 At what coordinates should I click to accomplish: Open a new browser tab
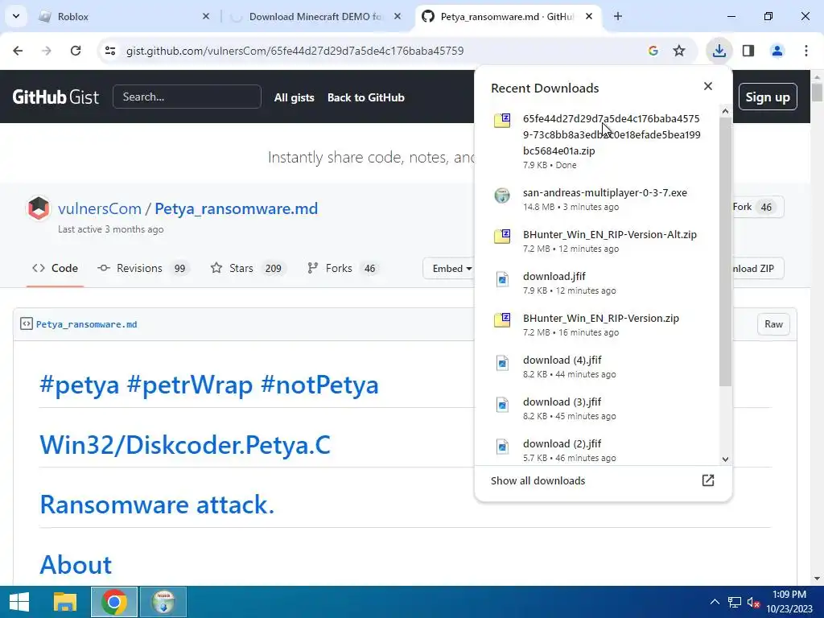[x=618, y=16]
